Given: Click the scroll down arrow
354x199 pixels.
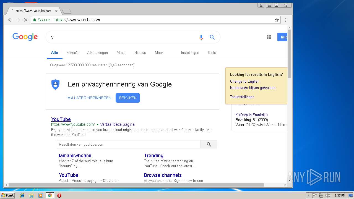Looking at the screenshot, I should pos(290,180).
